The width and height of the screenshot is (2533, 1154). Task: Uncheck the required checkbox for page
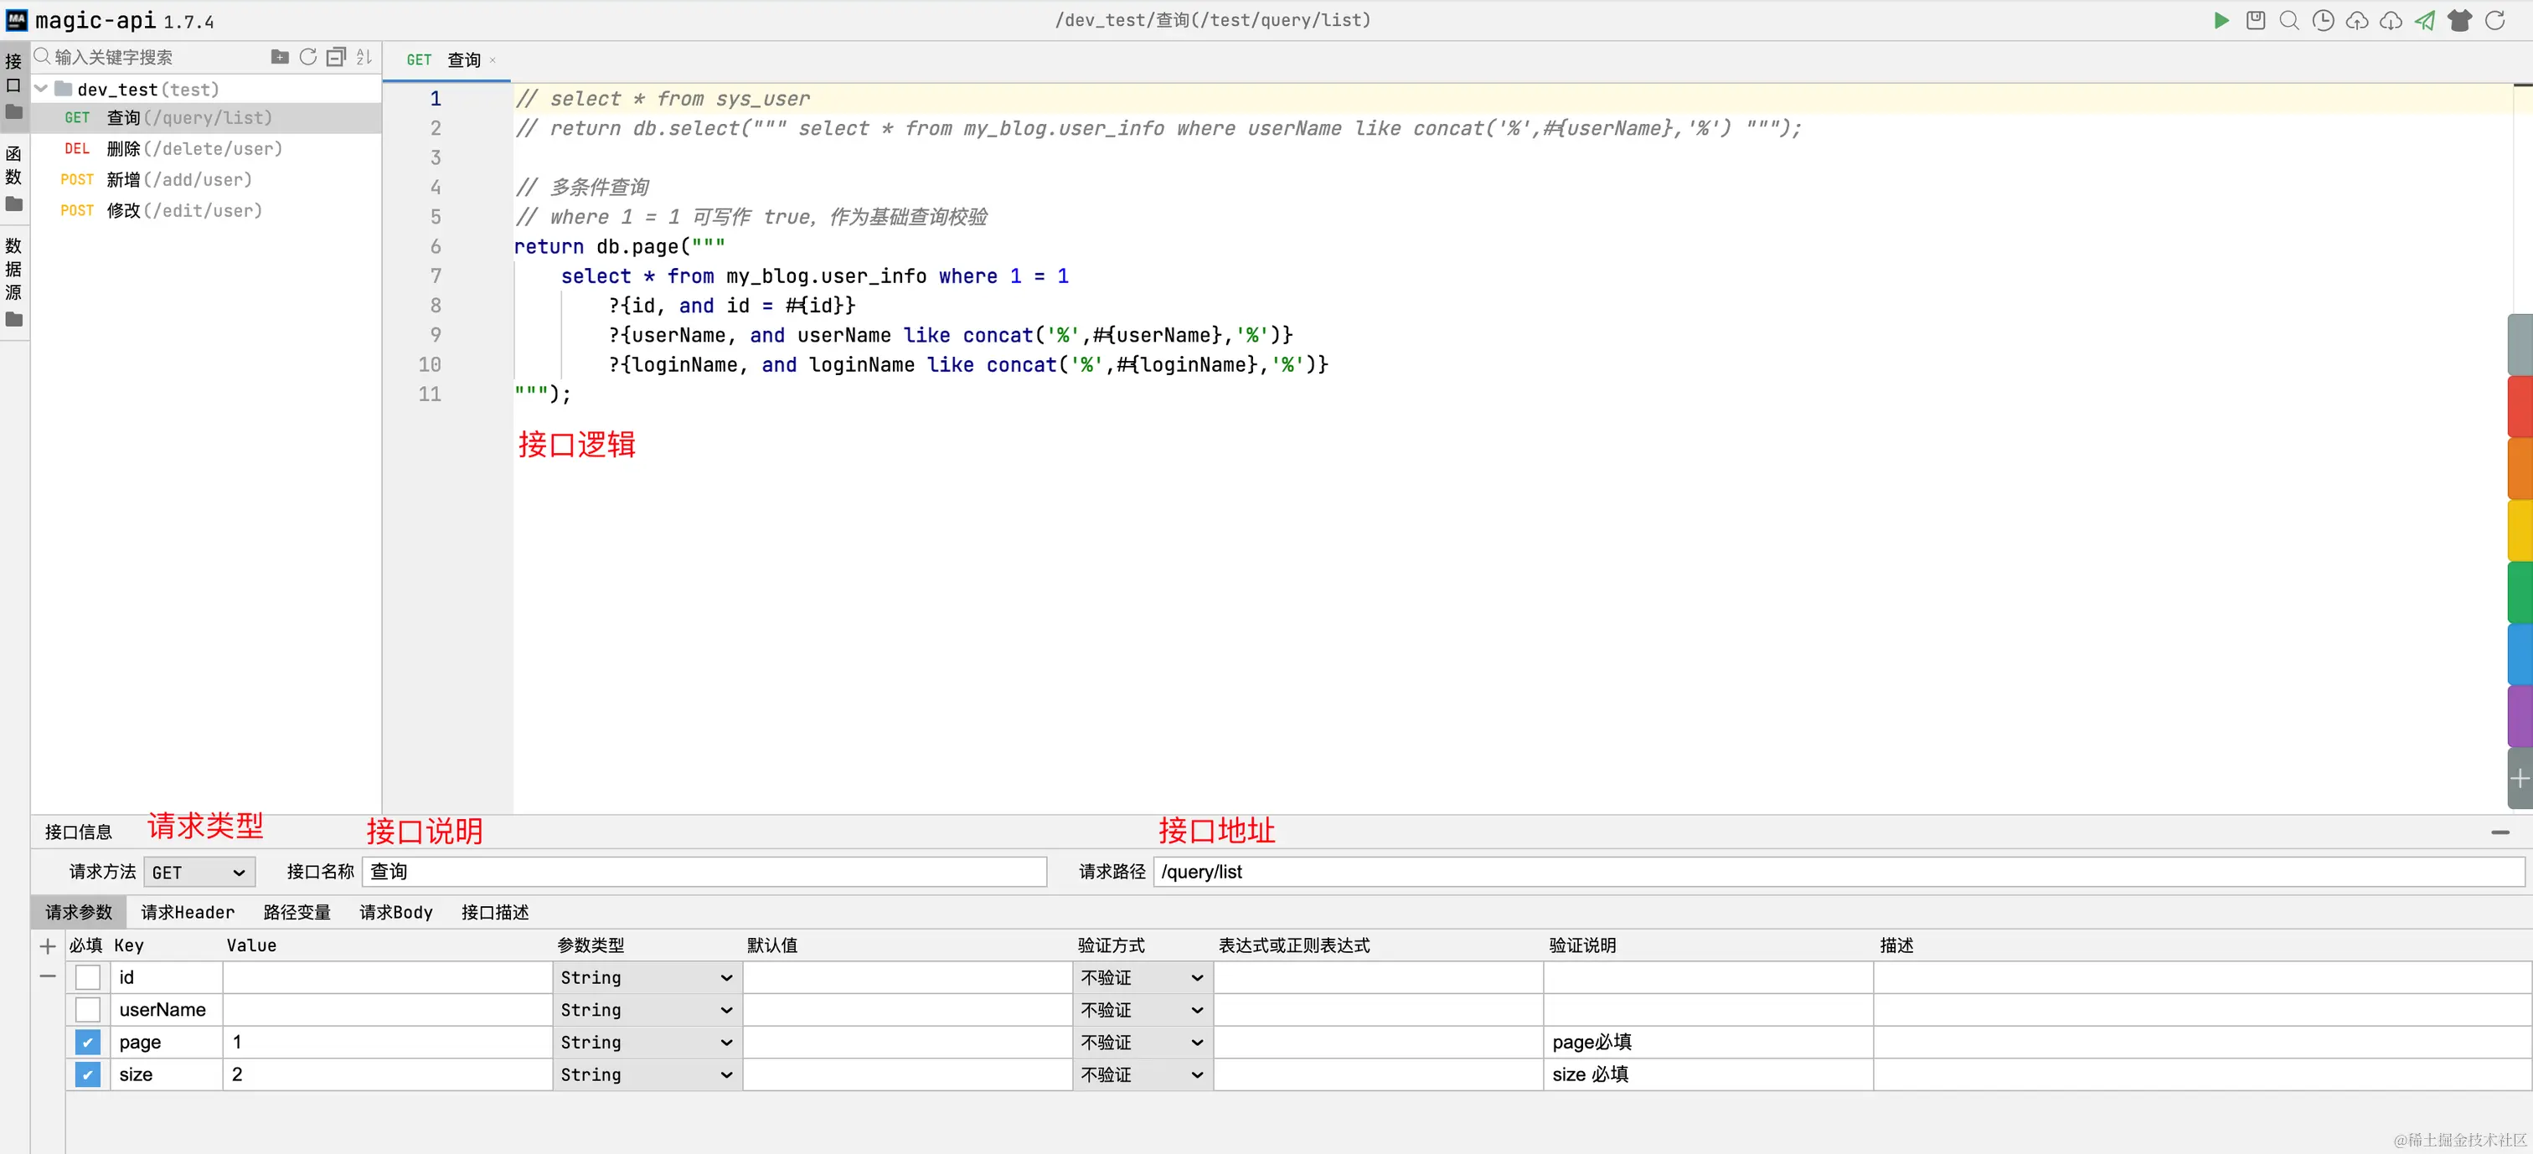pos(87,1042)
